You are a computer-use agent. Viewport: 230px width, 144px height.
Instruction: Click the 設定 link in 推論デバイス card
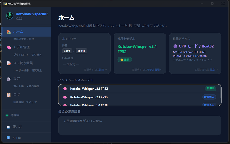212,69
